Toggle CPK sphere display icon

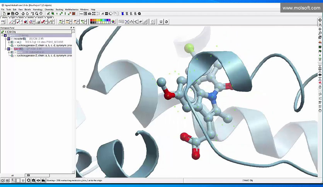(x=25, y=21)
